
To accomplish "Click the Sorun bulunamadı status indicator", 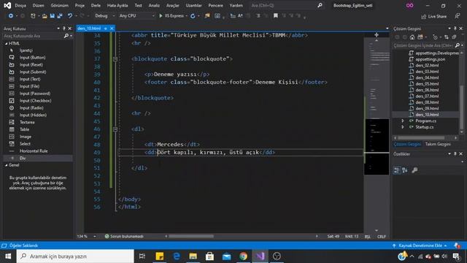I will (124, 236).
